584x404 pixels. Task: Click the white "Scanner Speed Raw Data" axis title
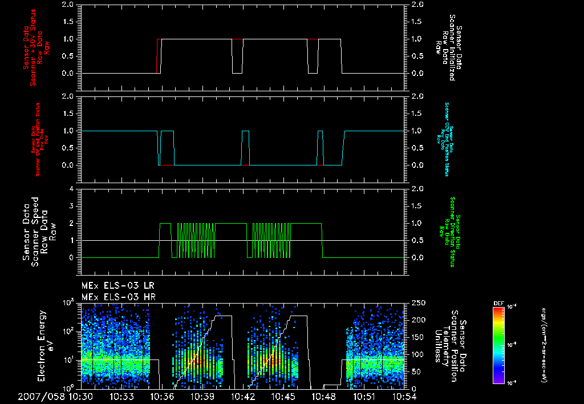pos(39,232)
